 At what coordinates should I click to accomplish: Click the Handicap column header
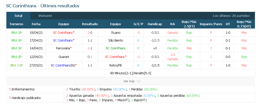(x=155, y=24)
